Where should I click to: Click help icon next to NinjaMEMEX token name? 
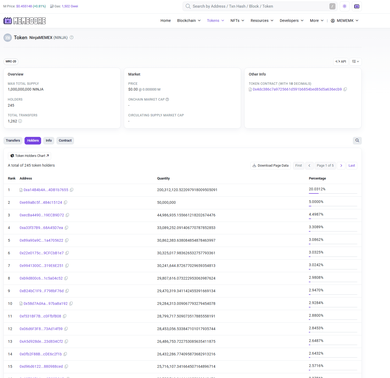click(72, 37)
